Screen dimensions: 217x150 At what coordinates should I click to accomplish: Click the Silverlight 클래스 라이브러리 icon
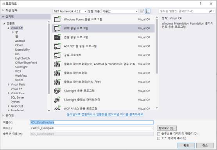57,100
